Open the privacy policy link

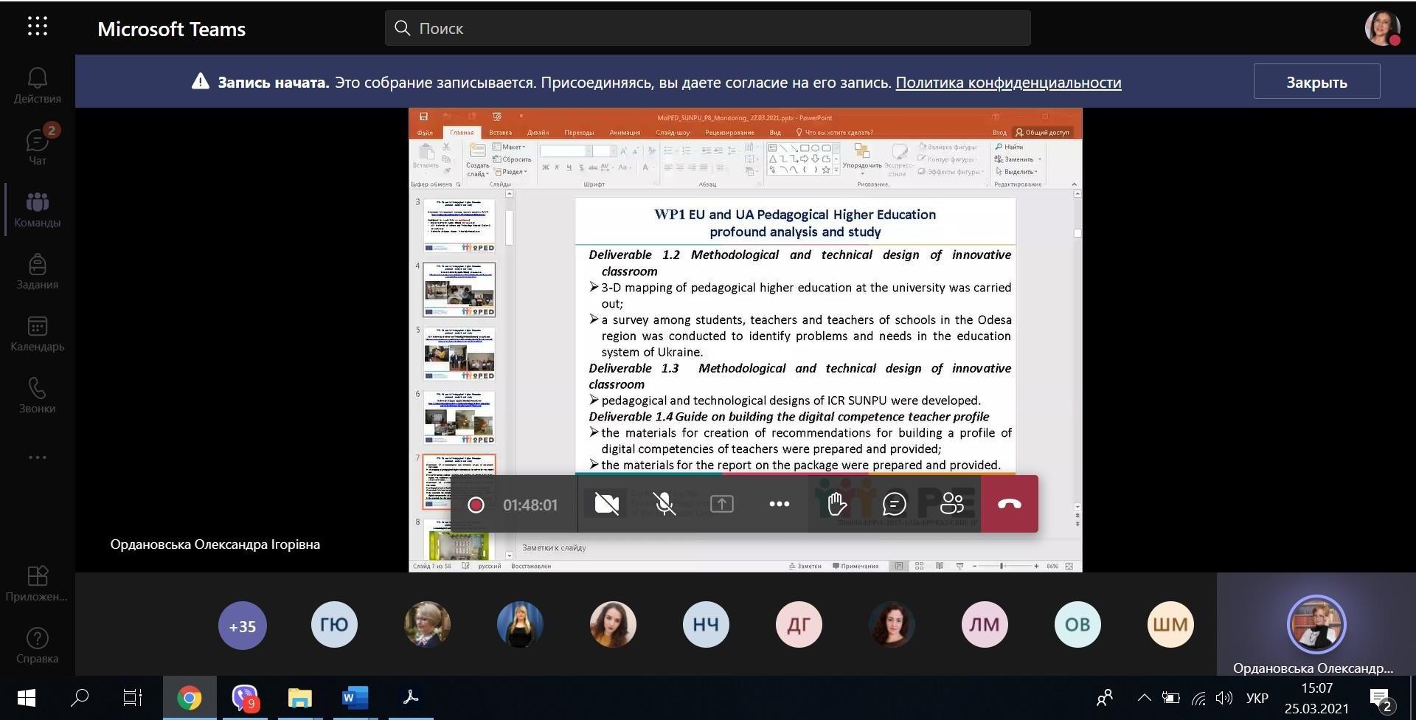click(1007, 83)
